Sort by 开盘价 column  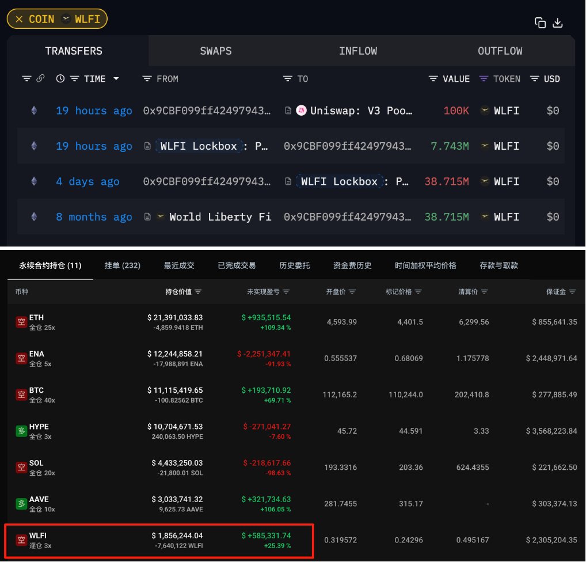[x=340, y=292]
